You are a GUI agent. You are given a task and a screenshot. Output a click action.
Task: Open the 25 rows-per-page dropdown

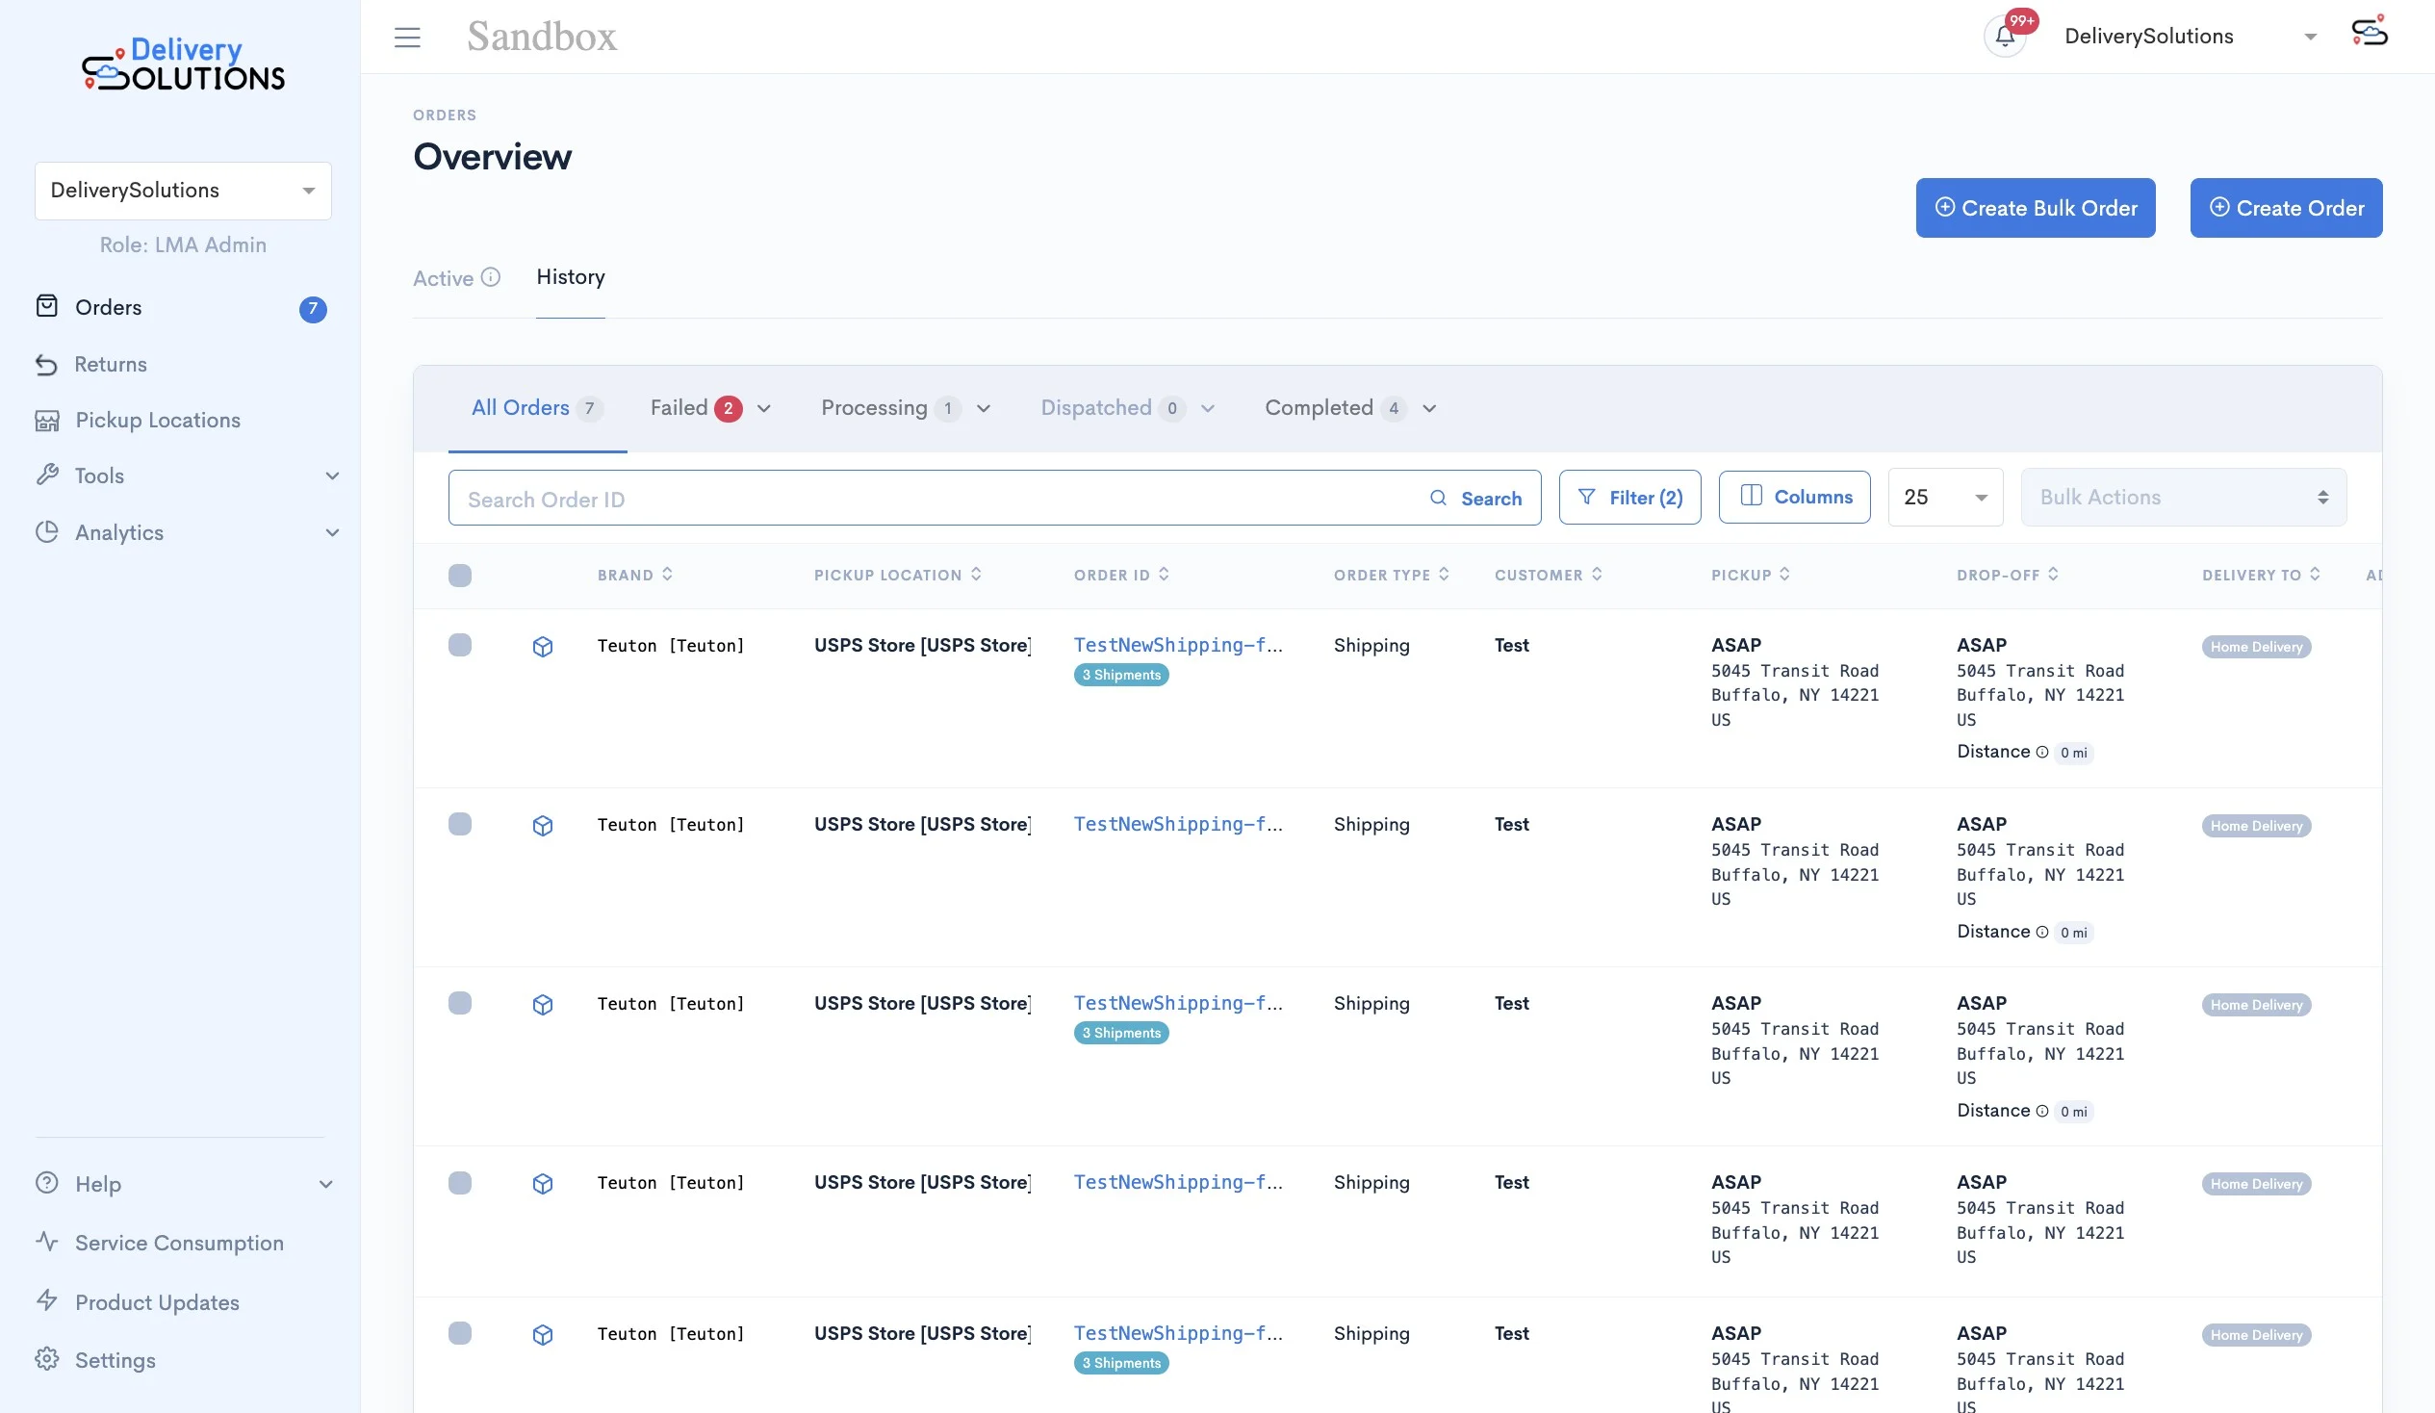coord(1945,497)
